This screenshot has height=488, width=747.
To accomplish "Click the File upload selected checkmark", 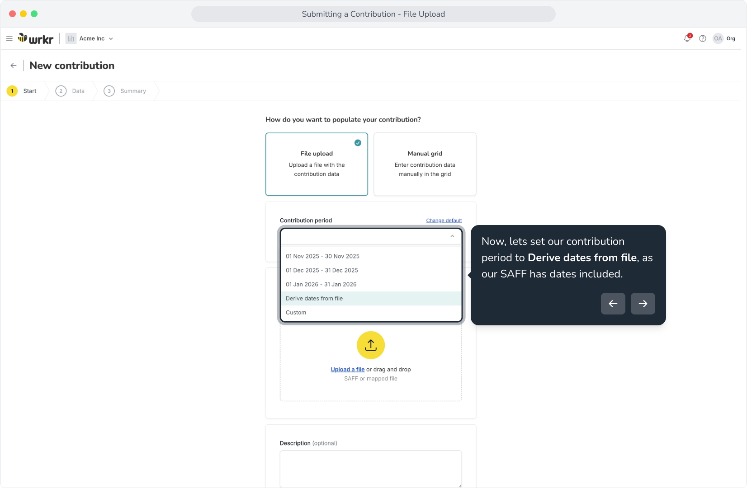I will (x=358, y=143).
